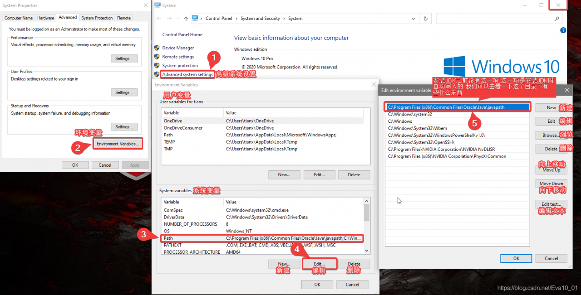Click the shield icon next to Remote settings
Image resolution: width=581 pixels, height=295 pixels.
point(157,57)
